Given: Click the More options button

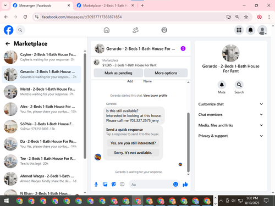Looking at the screenshot, I should (166, 73).
